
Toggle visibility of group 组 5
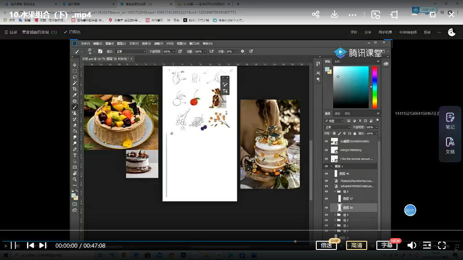pyautogui.click(x=326, y=192)
